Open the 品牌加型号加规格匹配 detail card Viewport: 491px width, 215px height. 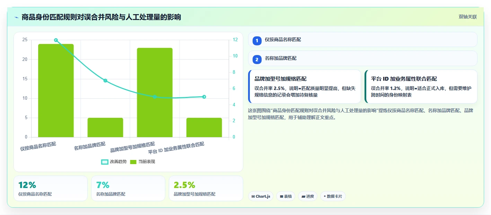click(x=305, y=87)
